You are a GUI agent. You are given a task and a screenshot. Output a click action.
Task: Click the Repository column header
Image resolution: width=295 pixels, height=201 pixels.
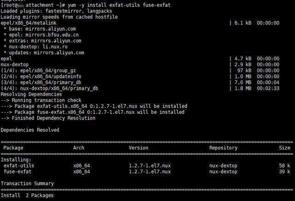point(223,148)
